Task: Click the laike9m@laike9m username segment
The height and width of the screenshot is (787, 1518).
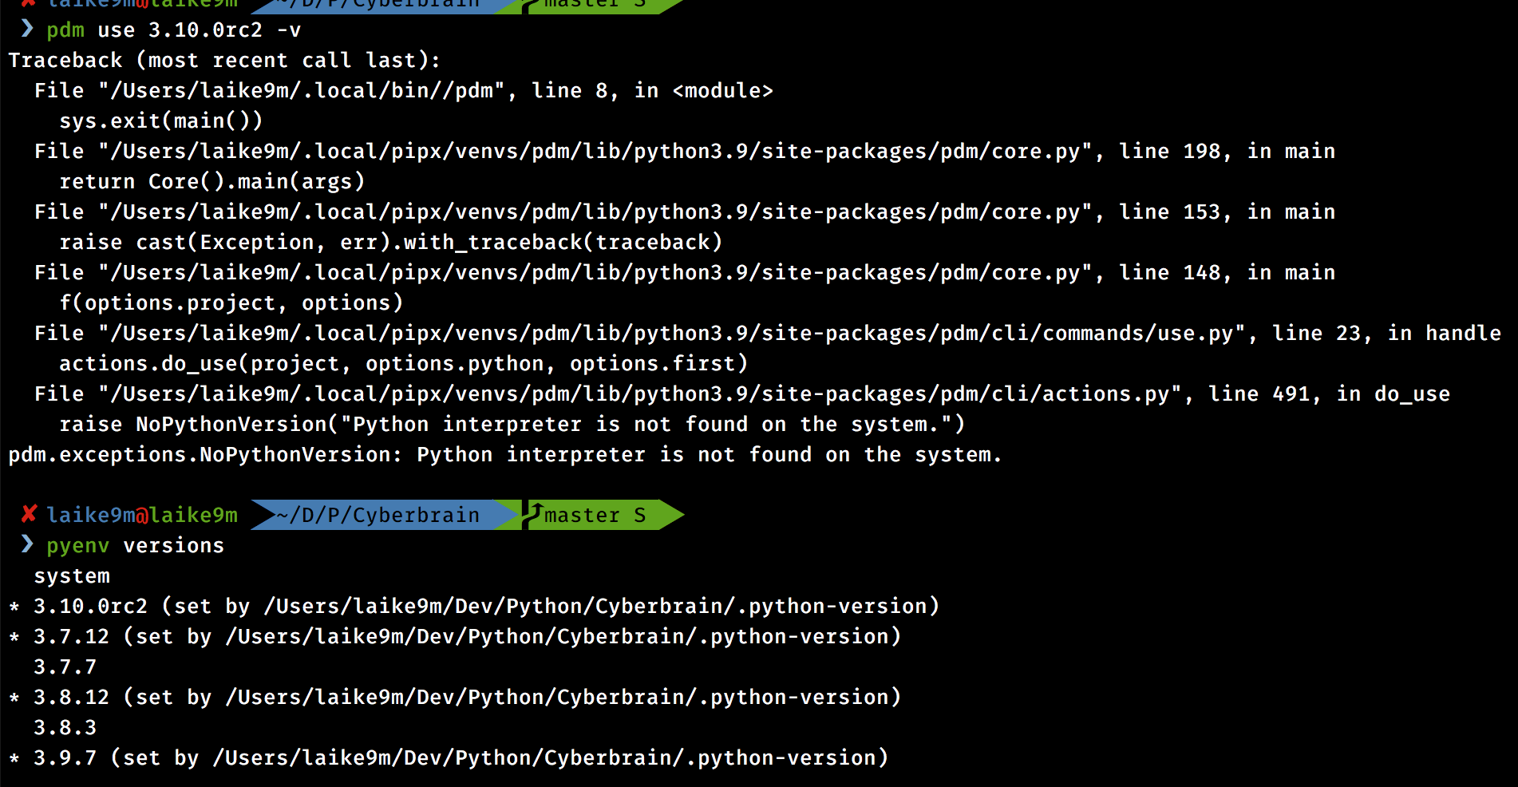Action: 142,515
